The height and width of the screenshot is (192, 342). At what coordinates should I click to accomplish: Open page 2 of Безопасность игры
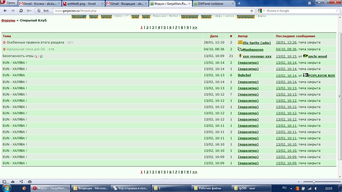[x=41, y=56]
